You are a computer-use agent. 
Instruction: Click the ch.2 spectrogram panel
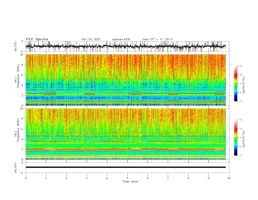(x=126, y=134)
